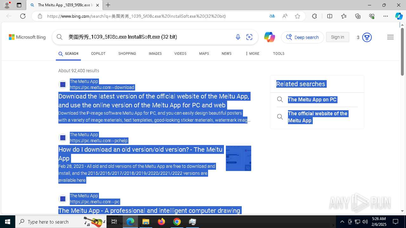The width and height of the screenshot is (406, 228).
Task: Open a new tab with plus icon
Action: coord(108,5)
